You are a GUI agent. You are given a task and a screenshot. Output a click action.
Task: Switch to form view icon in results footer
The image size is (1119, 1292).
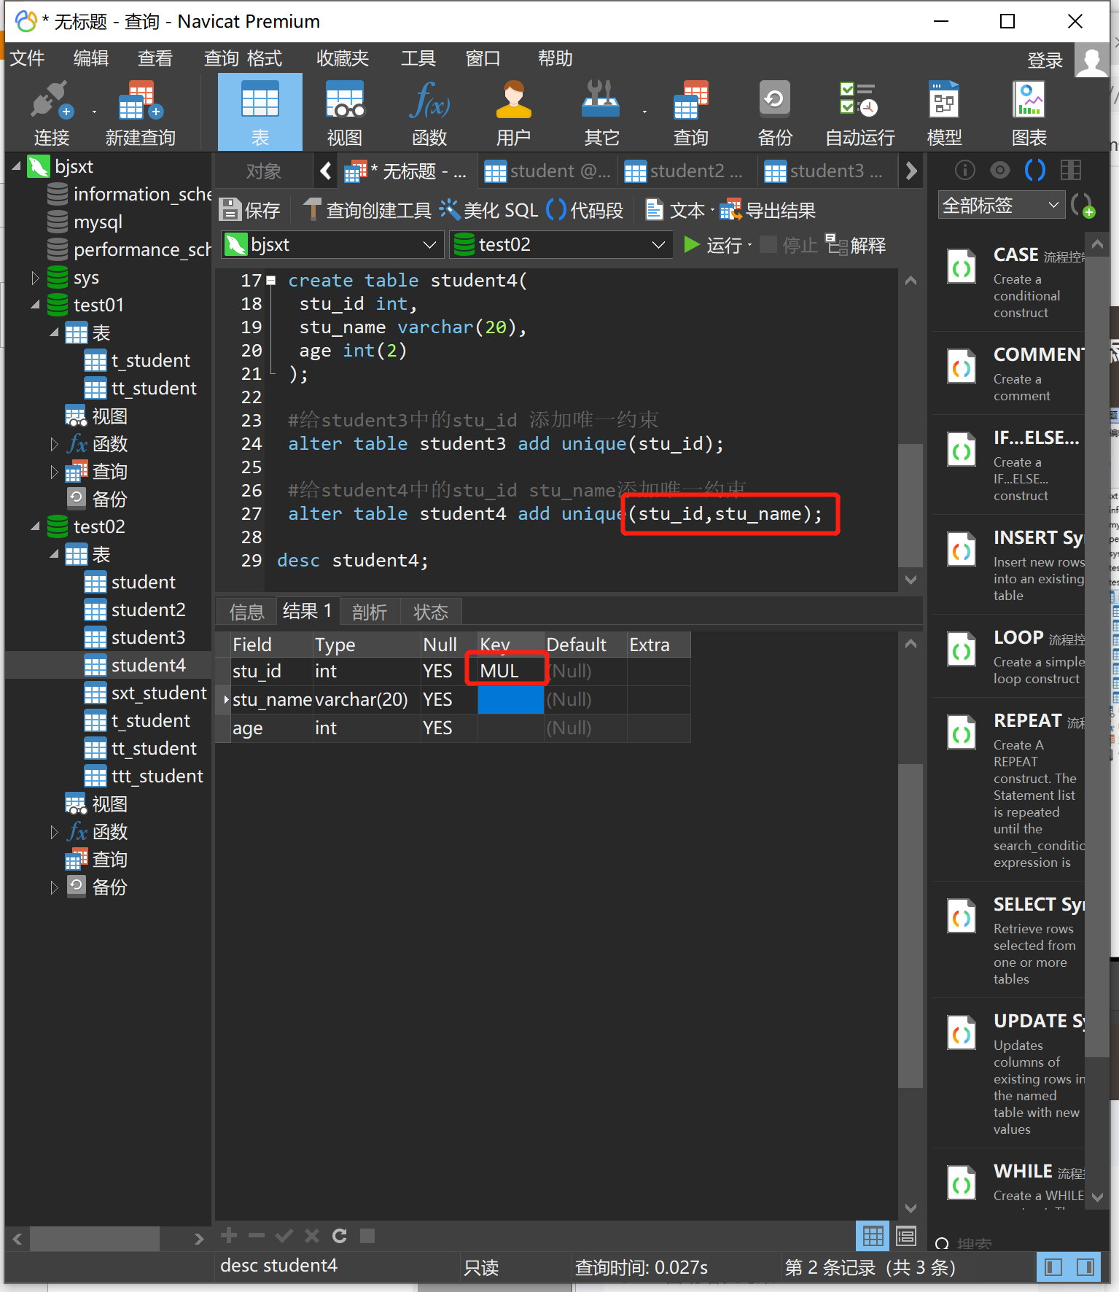tap(905, 1236)
